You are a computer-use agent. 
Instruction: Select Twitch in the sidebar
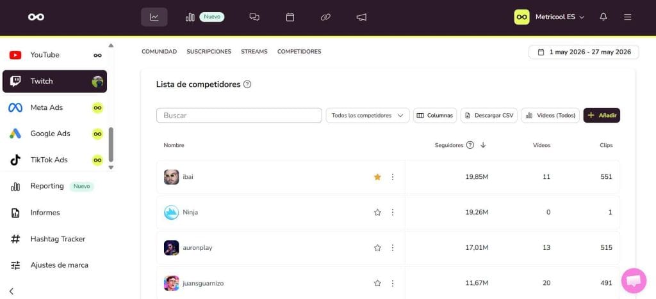[55, 81]
